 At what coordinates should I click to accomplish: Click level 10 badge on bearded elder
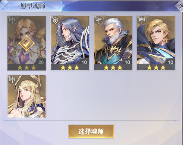tap(127, 62)
